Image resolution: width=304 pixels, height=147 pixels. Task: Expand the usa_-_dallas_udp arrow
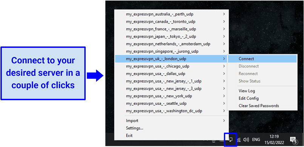(224, 74)
